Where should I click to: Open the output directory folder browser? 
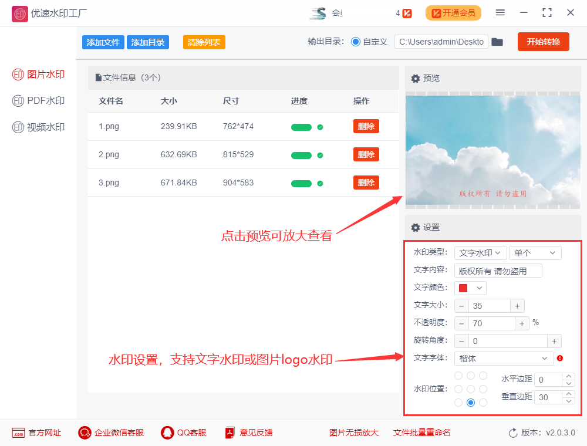(x=497, y=42)
